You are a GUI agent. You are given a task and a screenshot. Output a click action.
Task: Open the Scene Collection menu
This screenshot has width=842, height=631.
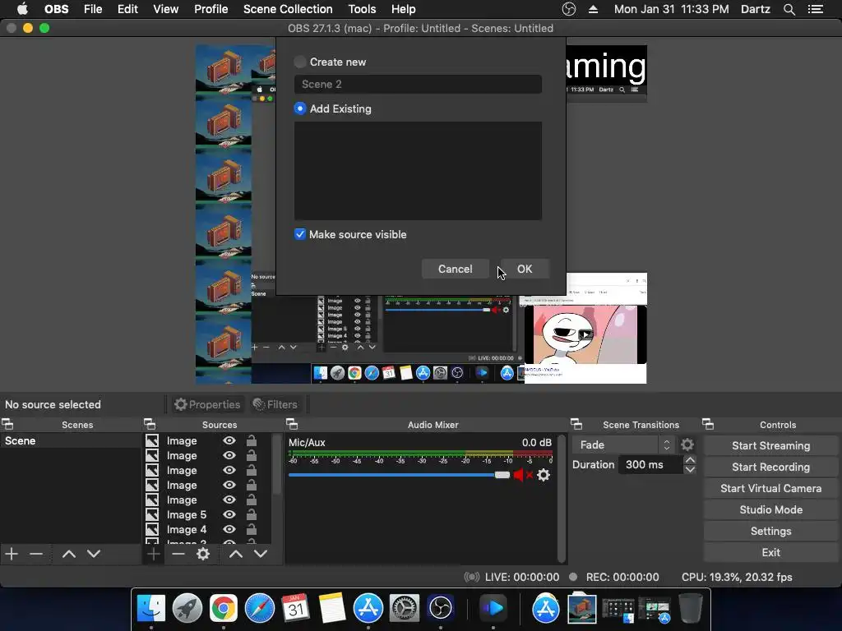(288, 9)
